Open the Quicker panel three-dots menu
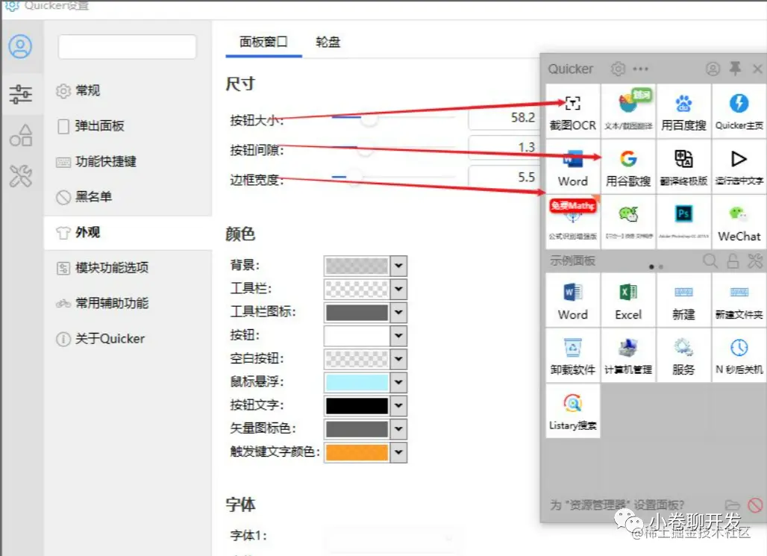The image size is (767, 556). (640, 69)
